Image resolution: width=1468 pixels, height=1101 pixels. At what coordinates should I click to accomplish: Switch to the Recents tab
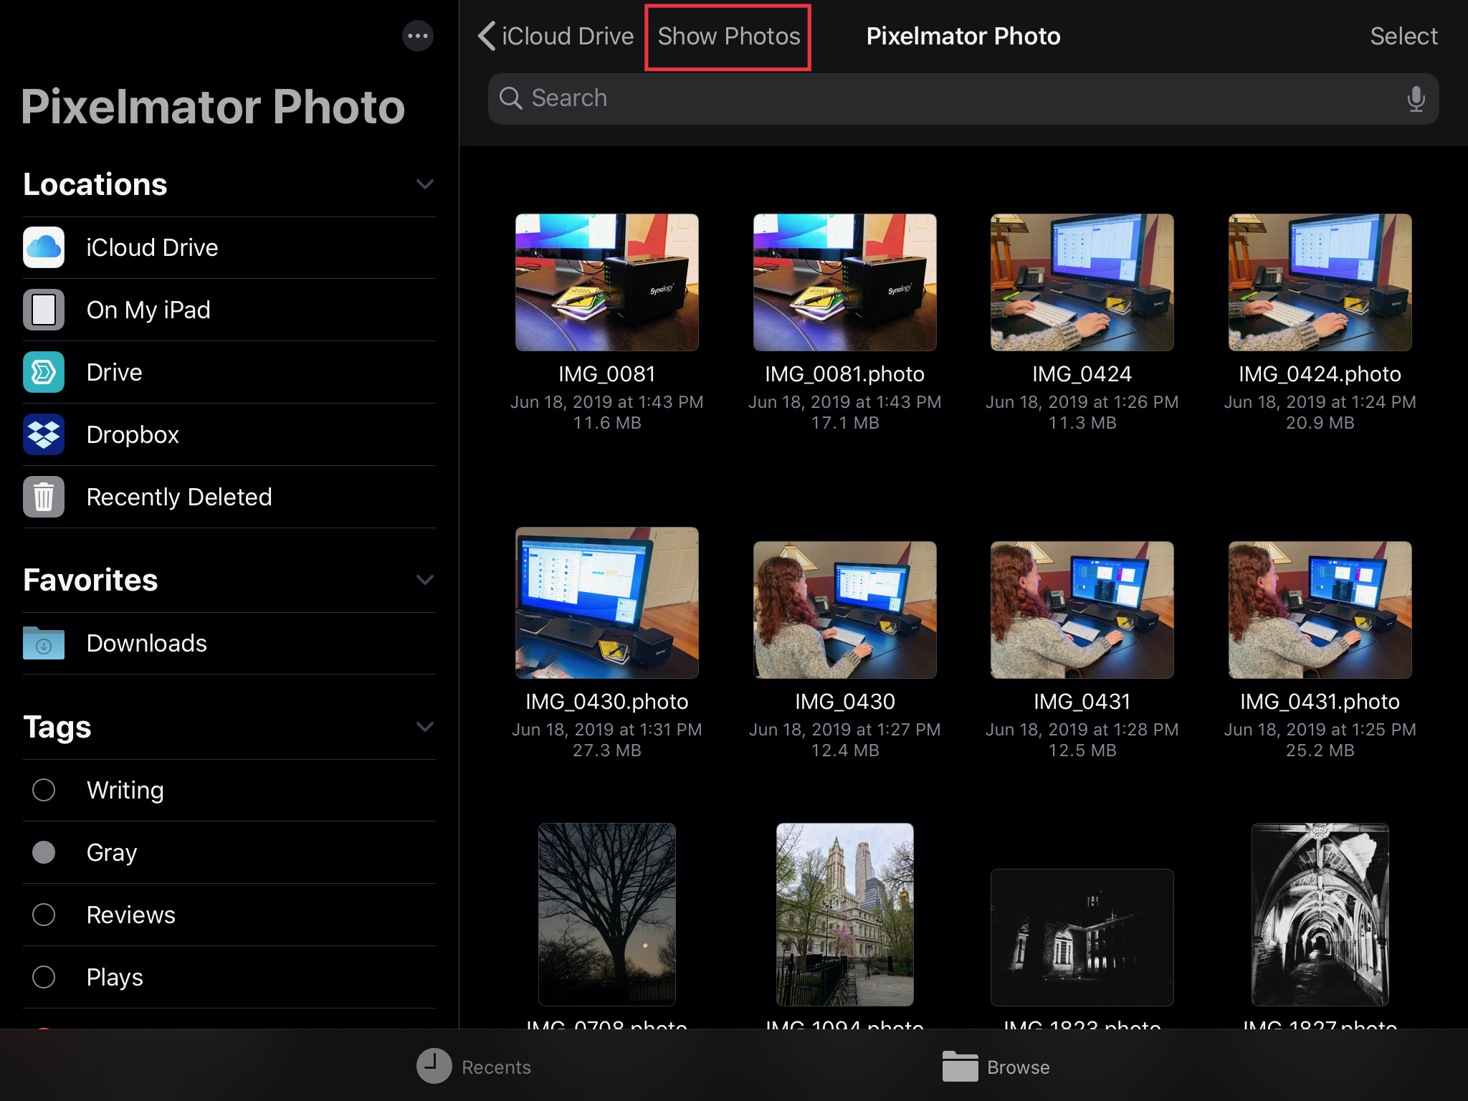click(x=474, y=1067)
